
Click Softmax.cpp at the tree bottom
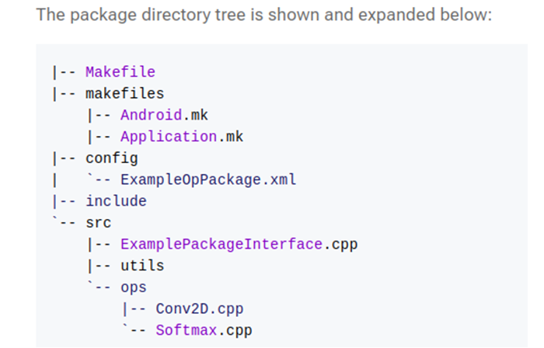(x=204, y=331)
